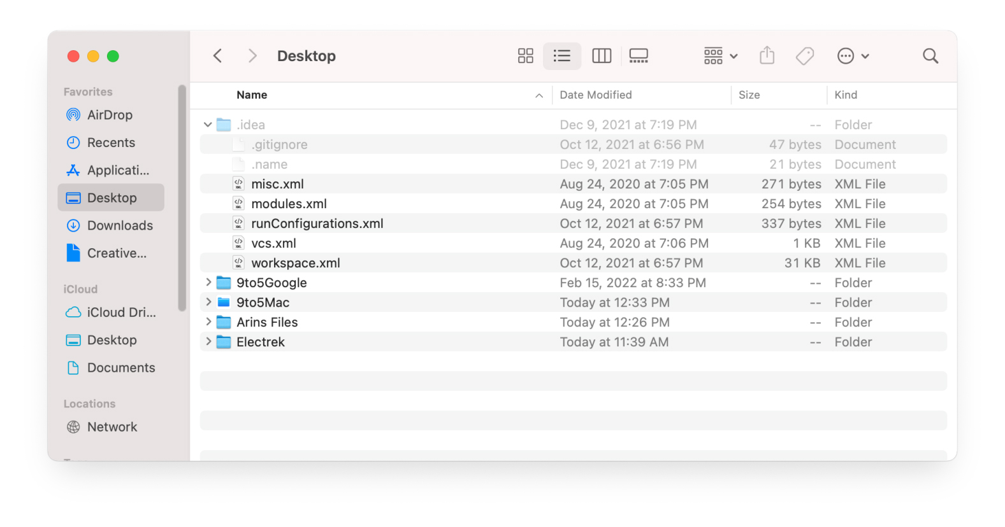This screenshot has width=1005, height=527.
Task: Switch to icon grid view
Action: [525, 56]
